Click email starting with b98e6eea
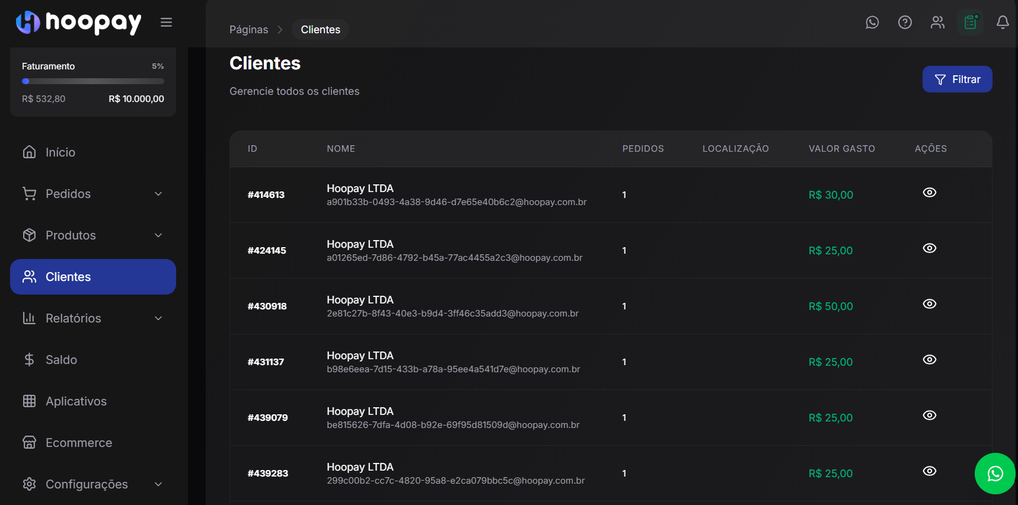 [x=454, y=369]
